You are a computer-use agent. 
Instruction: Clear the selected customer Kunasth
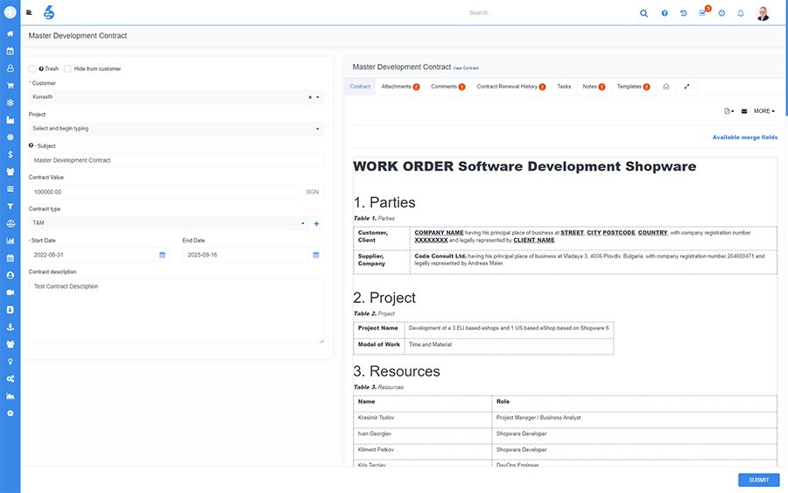310,97
